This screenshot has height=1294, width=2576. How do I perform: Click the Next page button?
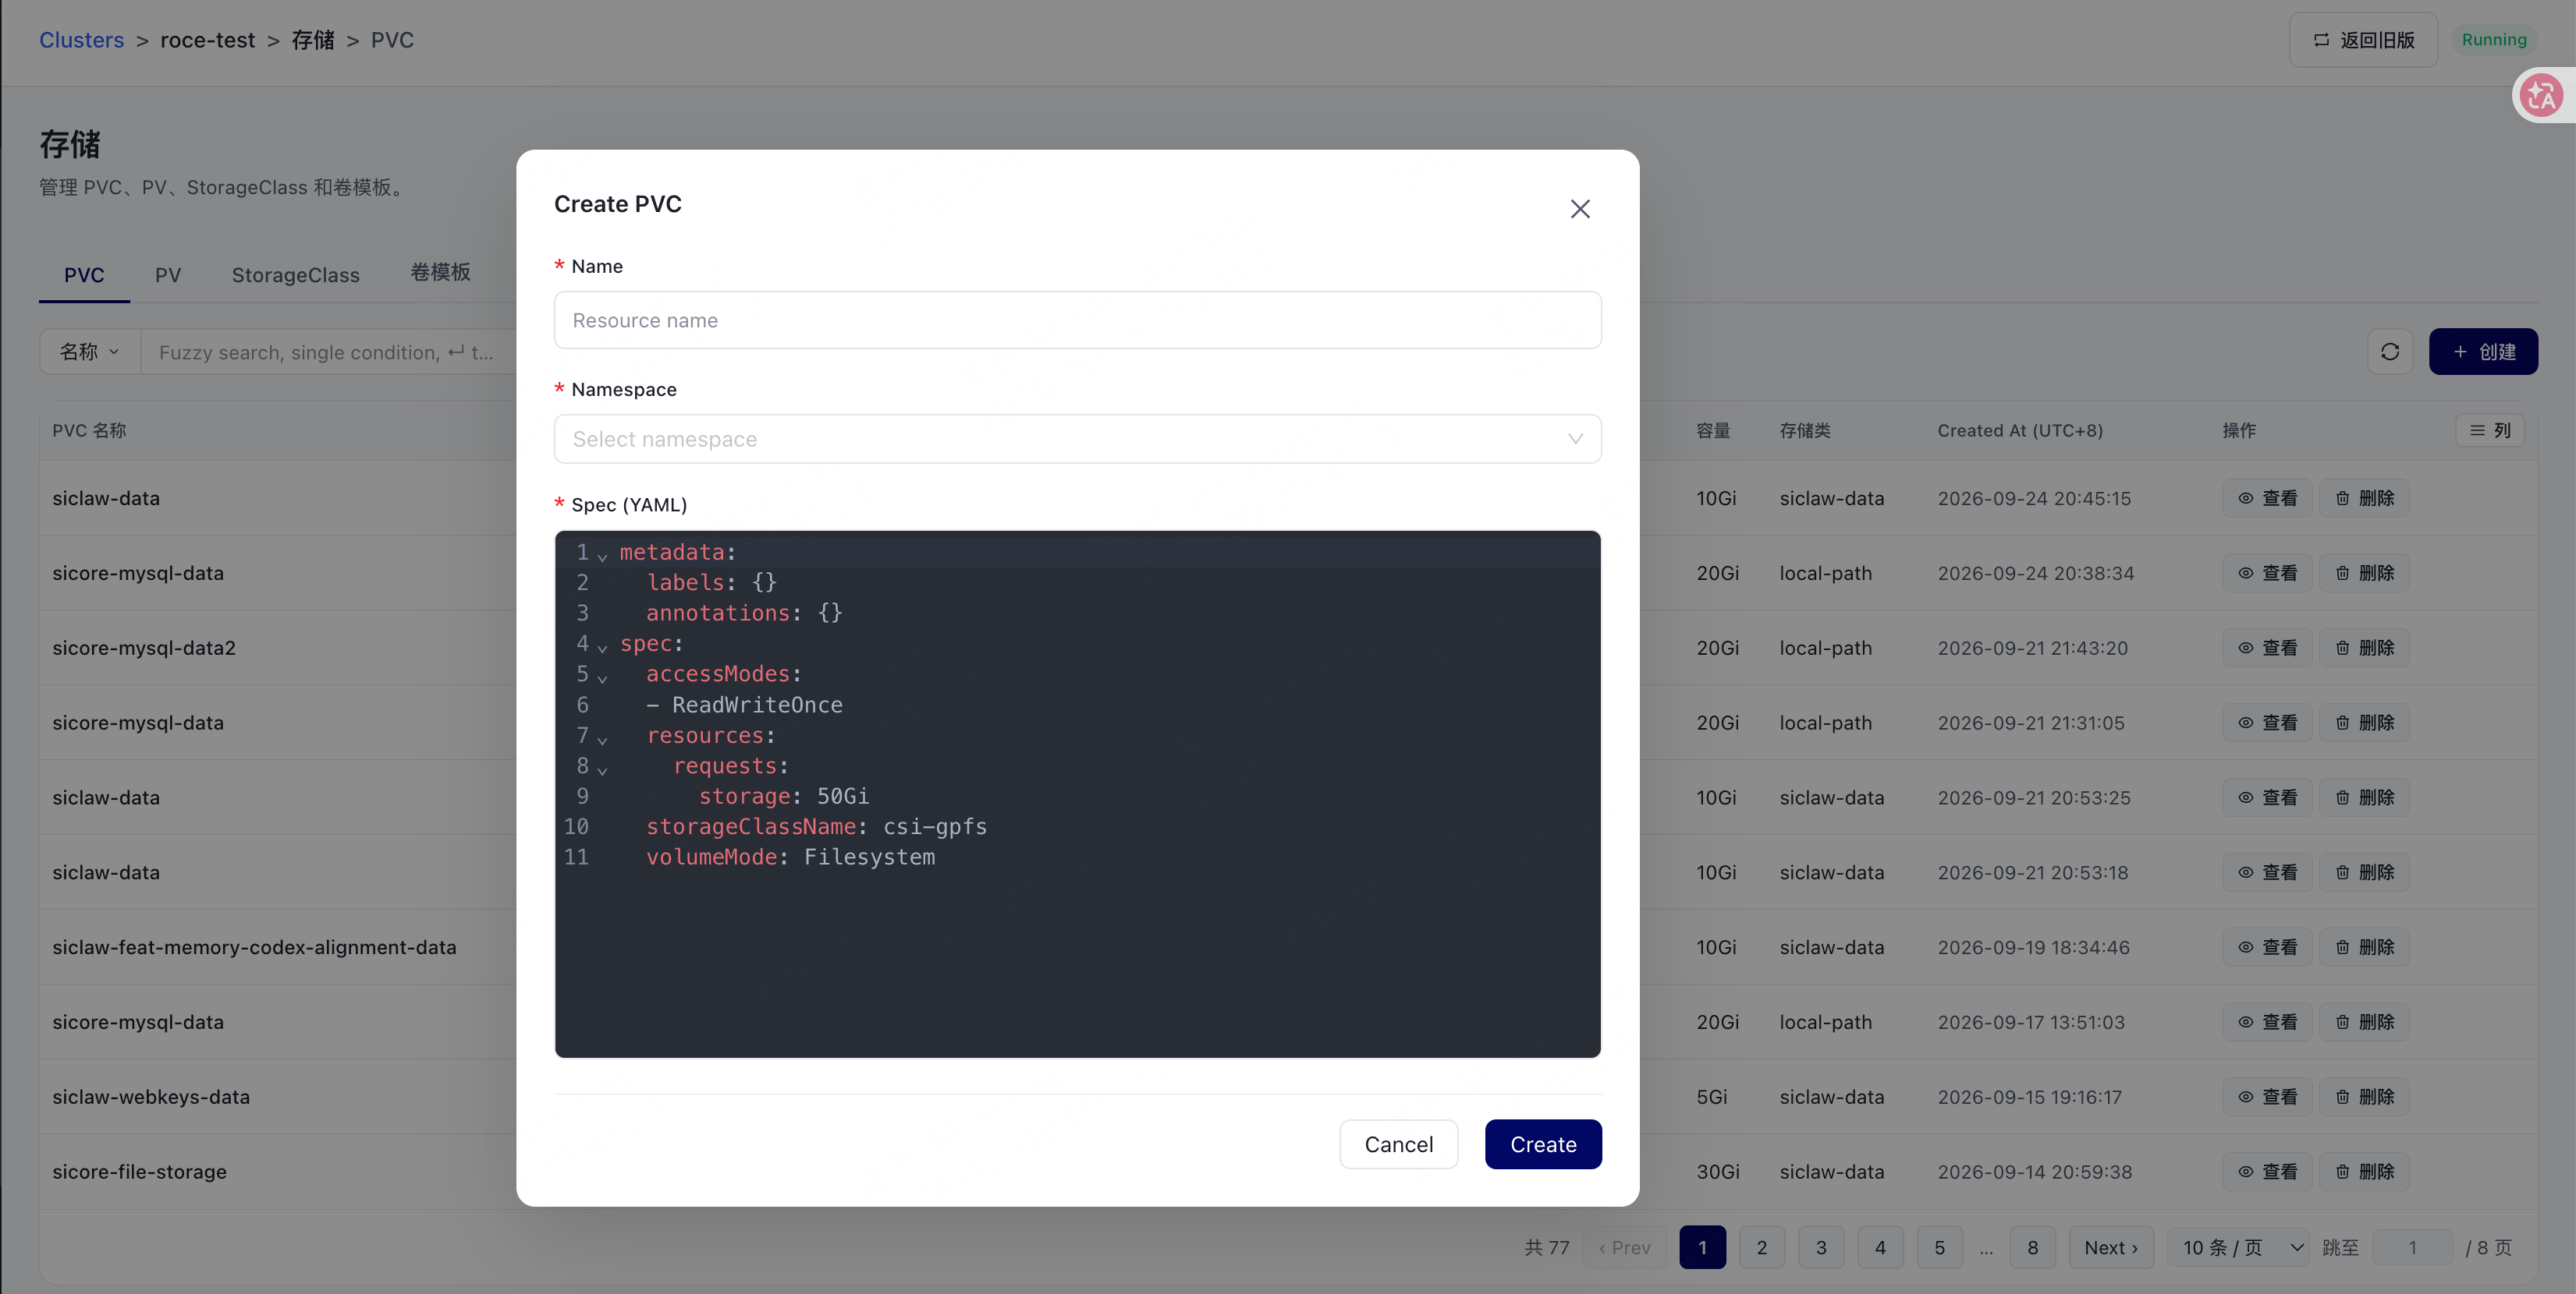(2111, 1247)
